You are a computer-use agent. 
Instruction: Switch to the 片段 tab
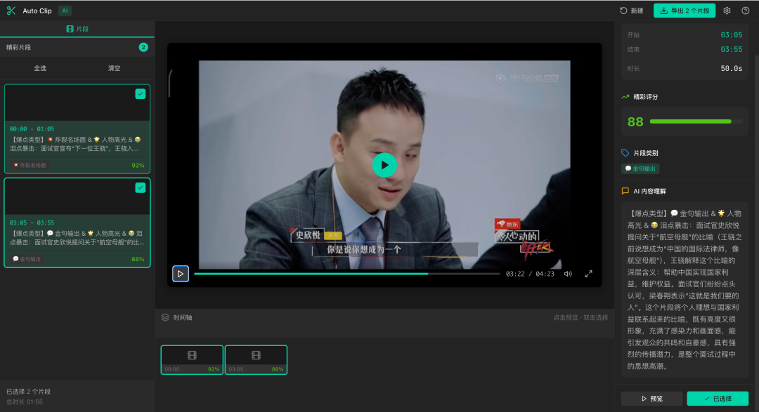(77, 29)
